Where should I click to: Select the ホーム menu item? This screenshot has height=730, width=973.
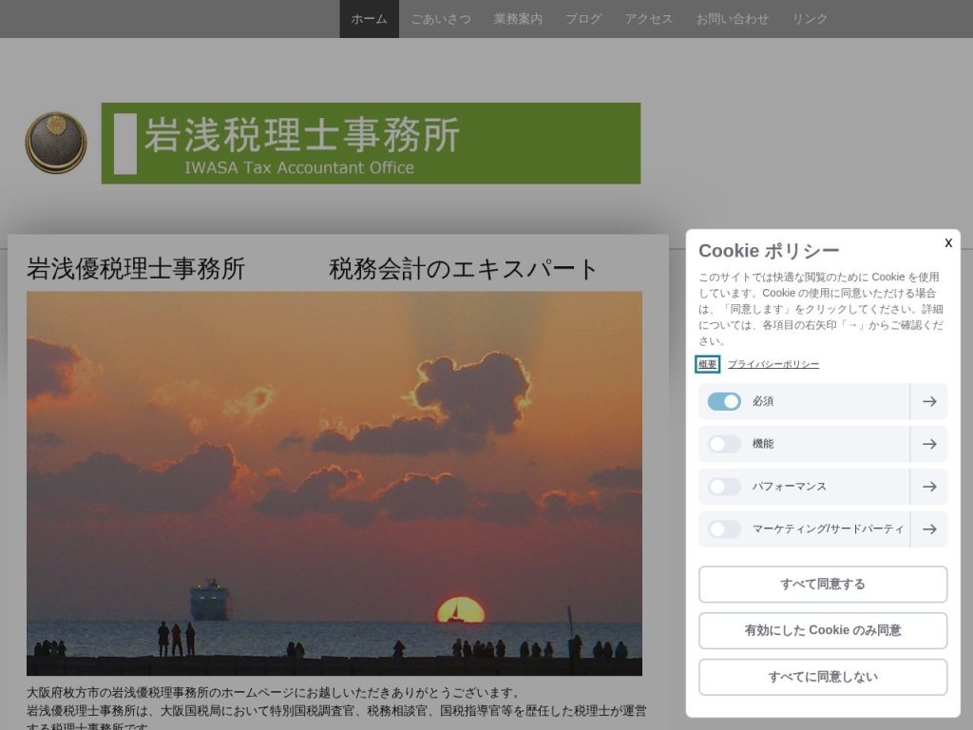coord(370,19)
